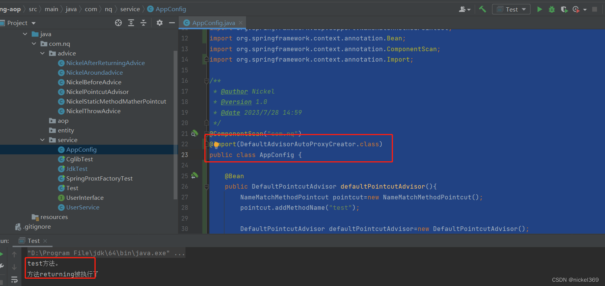This screenshot has height=286, width=605.
Task: Click @date Javadoc tag
Action: (x=231, y=113)
